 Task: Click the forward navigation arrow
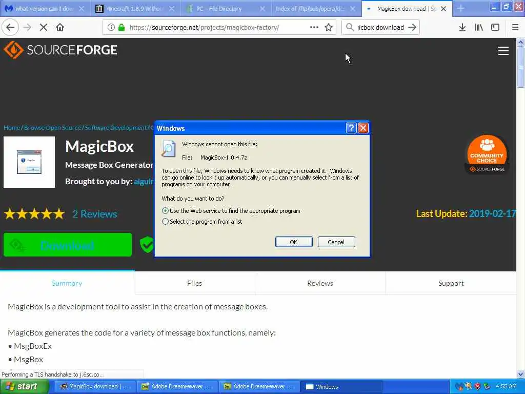point(28,28)
